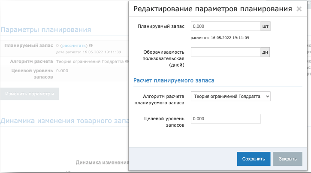Click the шт unit addon
The width and height of the screenshot is (311, 173).
(x=266, y=26)
